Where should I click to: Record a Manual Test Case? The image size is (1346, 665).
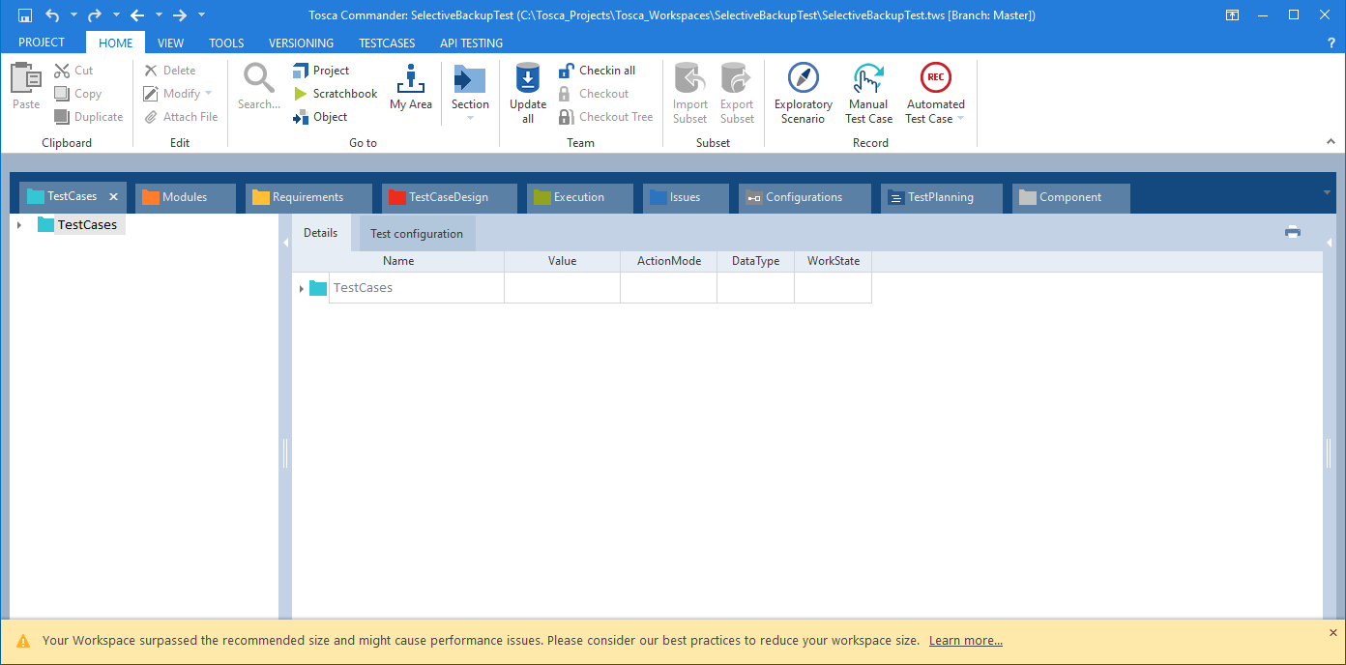point(868,94)
